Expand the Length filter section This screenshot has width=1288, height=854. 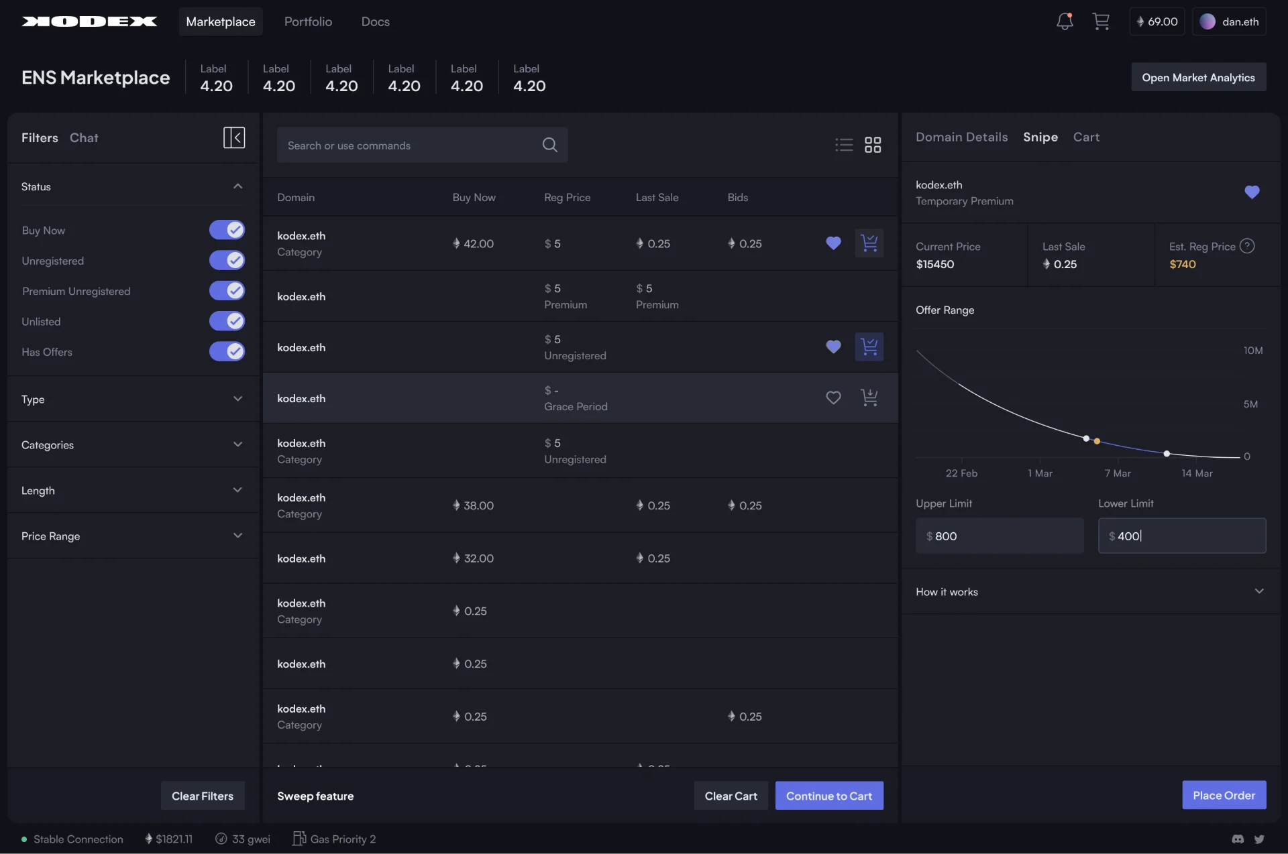point(133,490)
